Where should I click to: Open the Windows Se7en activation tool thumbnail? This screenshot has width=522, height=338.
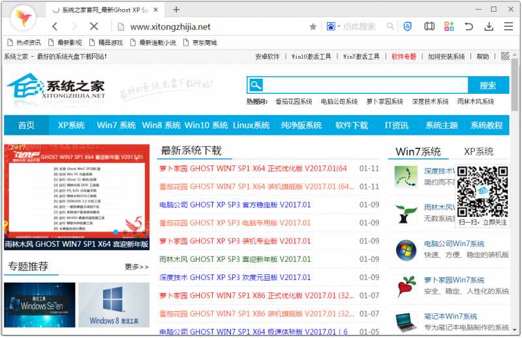pos(40,305)
